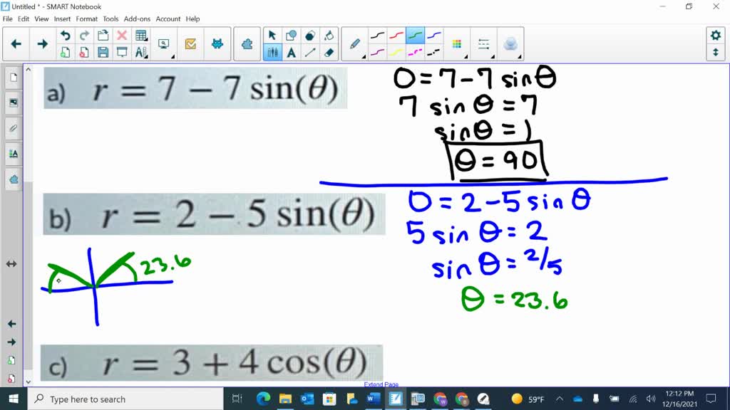
Task: Select the yellow highlighter style
Action: (x=396, y=52)
